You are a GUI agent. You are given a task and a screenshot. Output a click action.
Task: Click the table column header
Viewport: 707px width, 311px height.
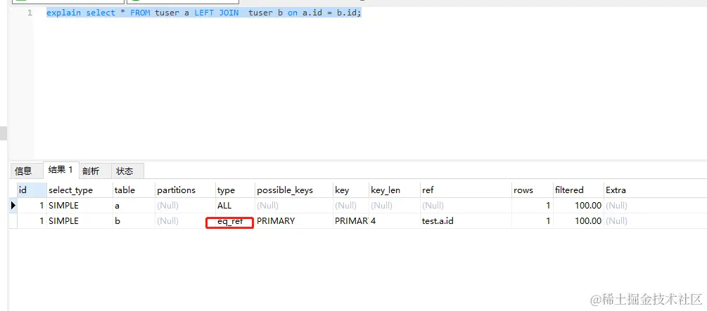[x=134, y=190]
